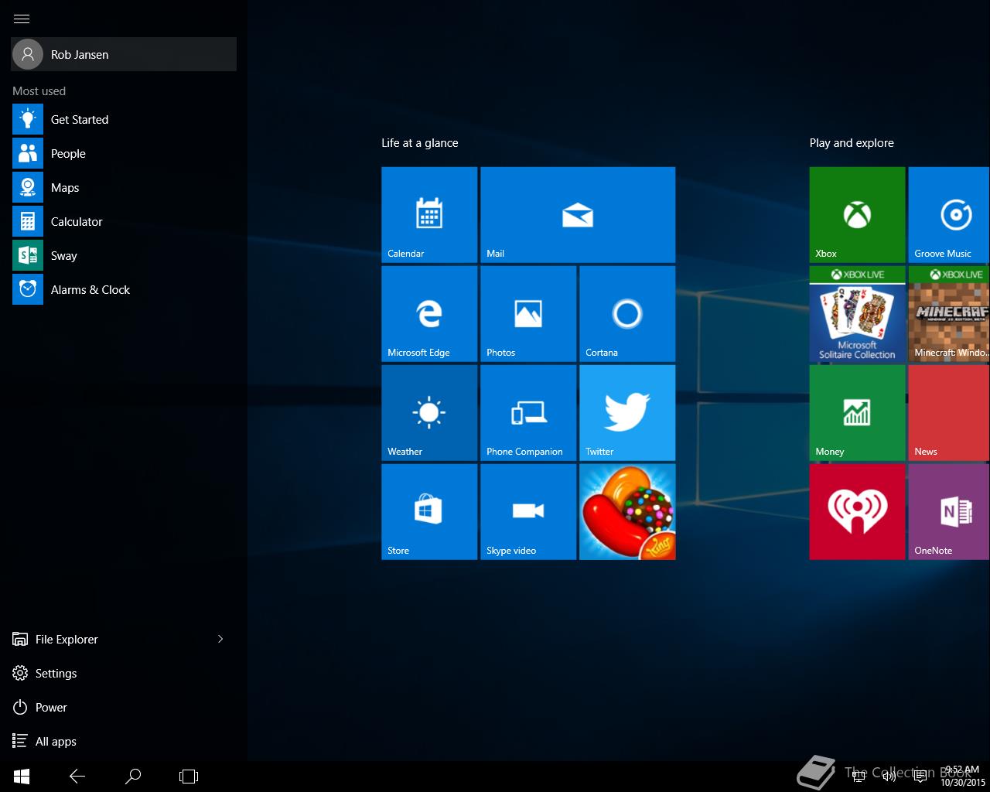The height and width of the screenshot is (792, 990).
Task: Open Microsoft Solitaire Collection tile
Action: pyautogui.click(x=857, y=315)
